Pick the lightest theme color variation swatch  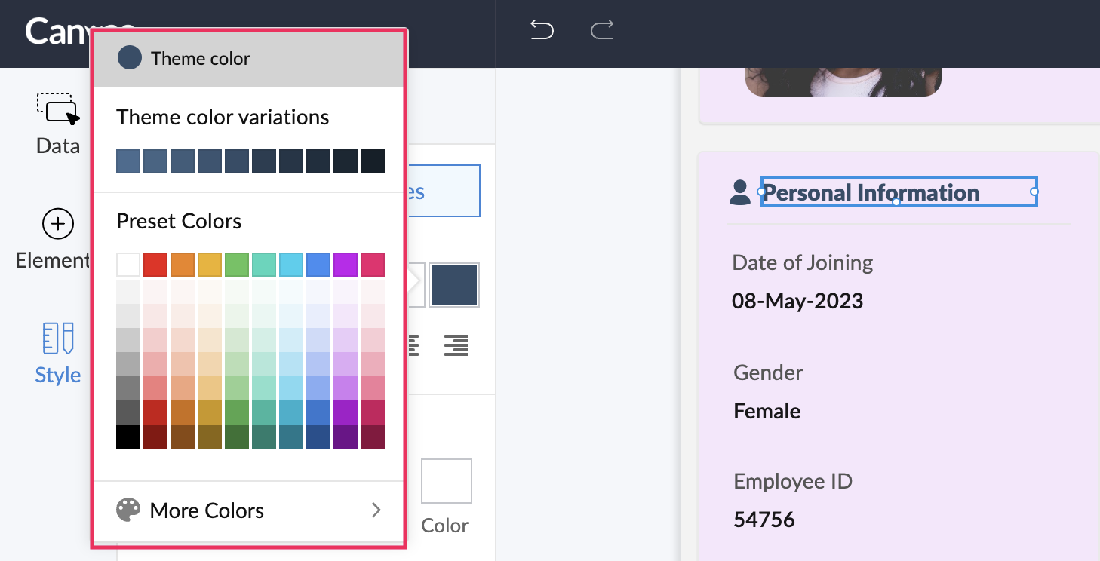tap(128, 161)
